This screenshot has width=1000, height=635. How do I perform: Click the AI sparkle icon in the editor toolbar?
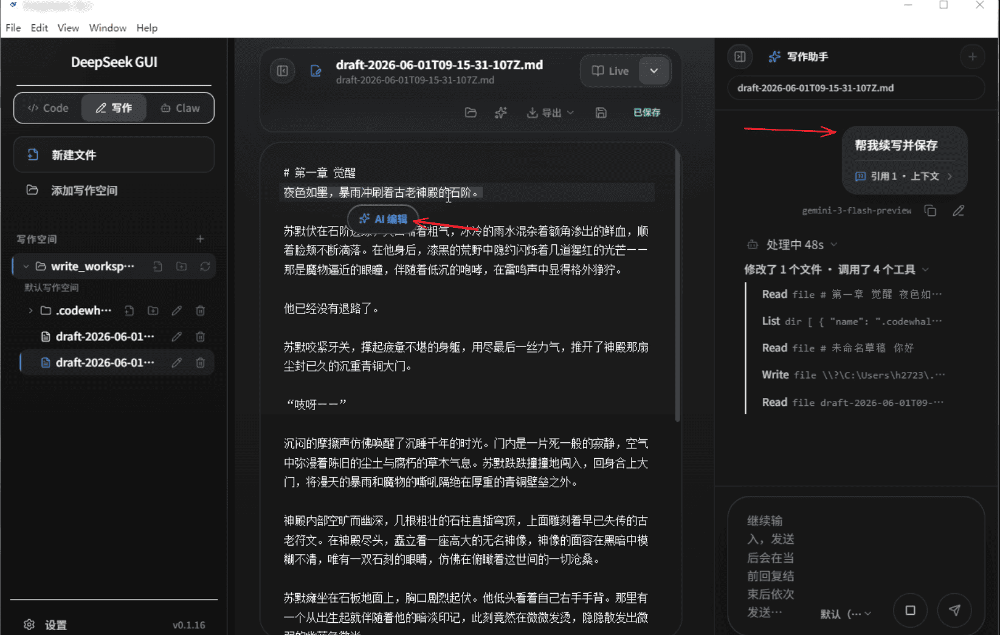pyautogui.click(x=500, y=112)
